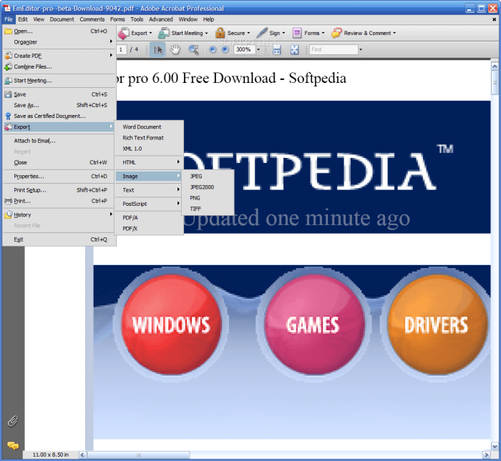Image resolution: width=501 pixels, height=461 pixels.
Task: Expand the Organizer submenu
Action: point(59,41)
